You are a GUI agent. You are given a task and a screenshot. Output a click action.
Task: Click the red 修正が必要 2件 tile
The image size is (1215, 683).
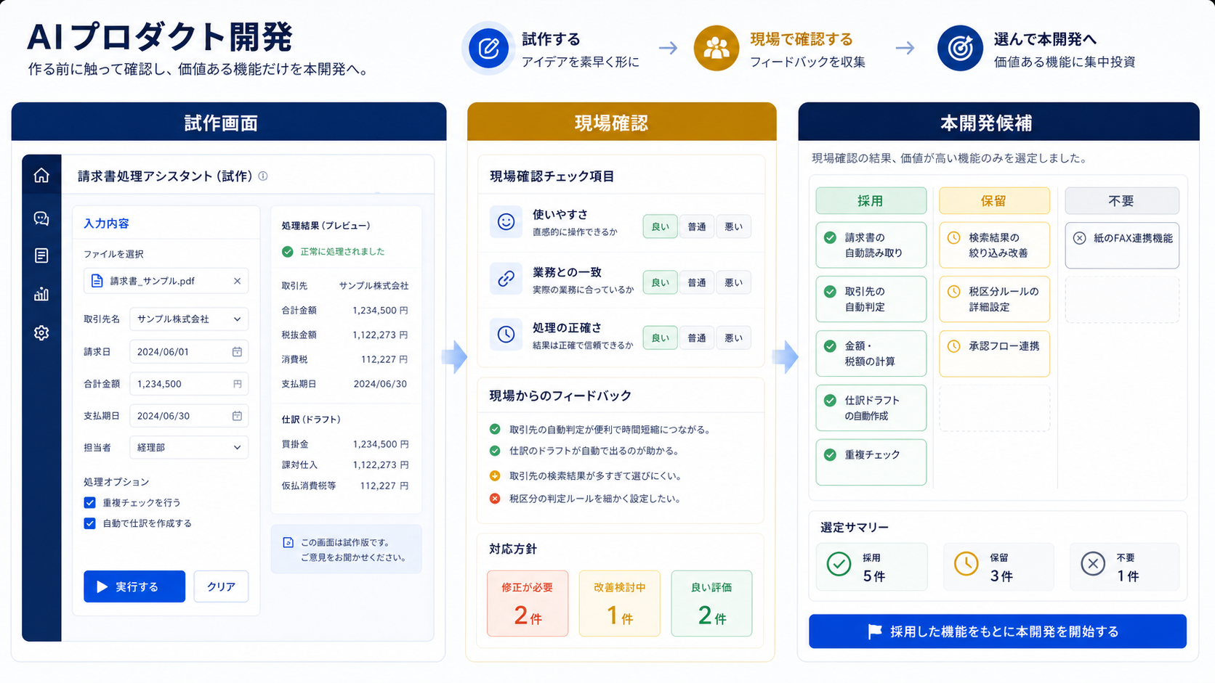(528, 604)
